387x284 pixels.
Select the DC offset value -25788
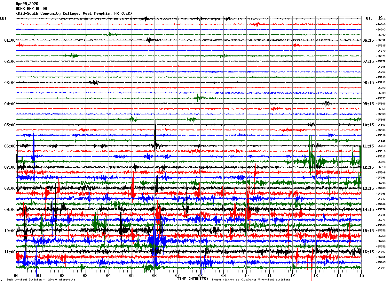tap(381, 188)
